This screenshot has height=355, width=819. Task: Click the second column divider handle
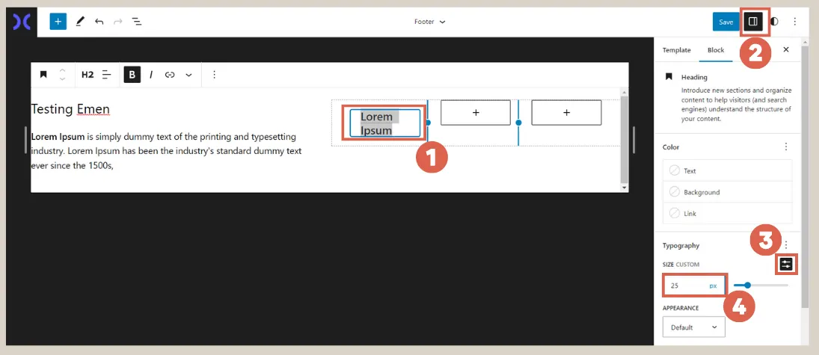(518, 123)
